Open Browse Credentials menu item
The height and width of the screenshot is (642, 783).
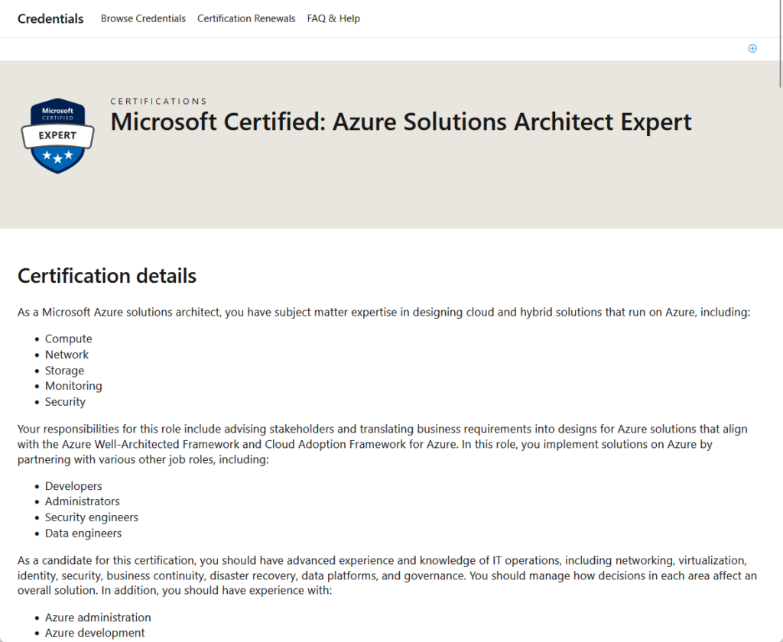pyautogui.click(x=143, y=18)
